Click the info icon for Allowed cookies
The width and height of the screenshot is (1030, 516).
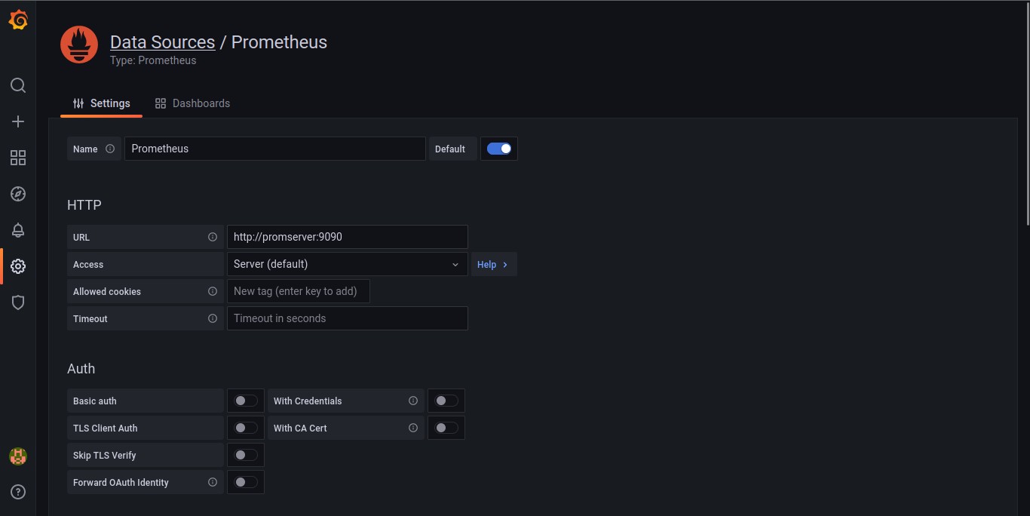pos(213,291)
